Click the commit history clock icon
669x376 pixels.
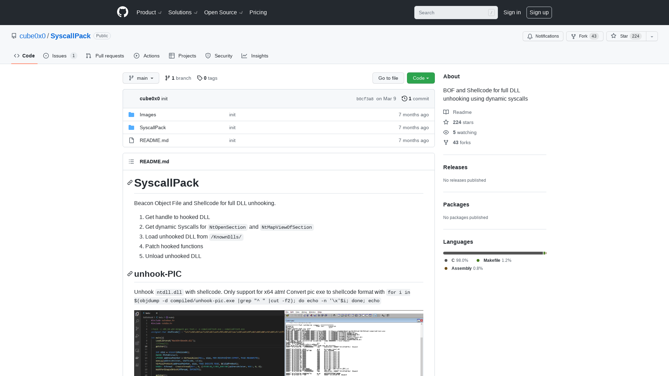[x=404, y=99]
